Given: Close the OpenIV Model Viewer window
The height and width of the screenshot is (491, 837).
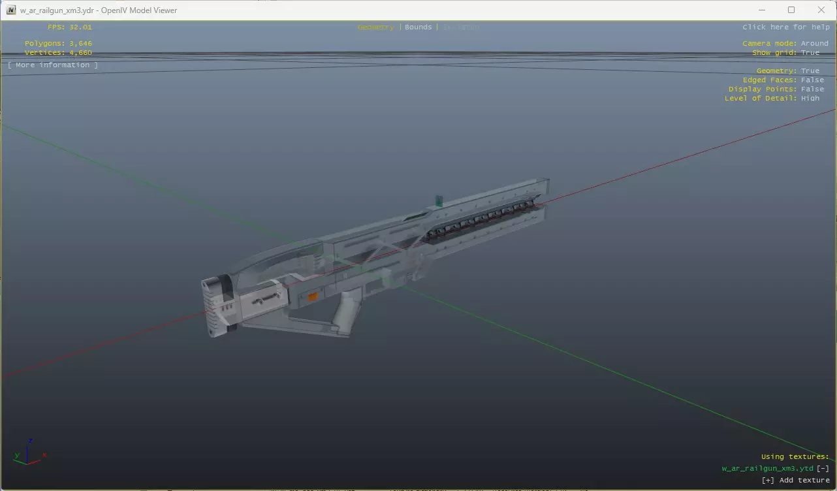Looking at the screenshot, I should coord(821,10).
